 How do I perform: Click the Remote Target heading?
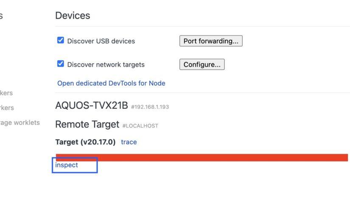(87, 125)
